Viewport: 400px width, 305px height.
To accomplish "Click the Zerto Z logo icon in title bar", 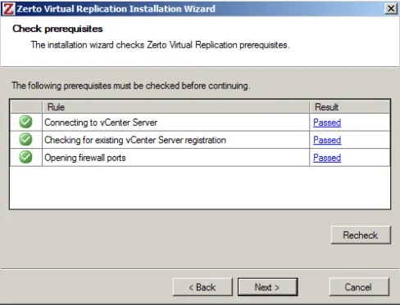I will [8, 8].
